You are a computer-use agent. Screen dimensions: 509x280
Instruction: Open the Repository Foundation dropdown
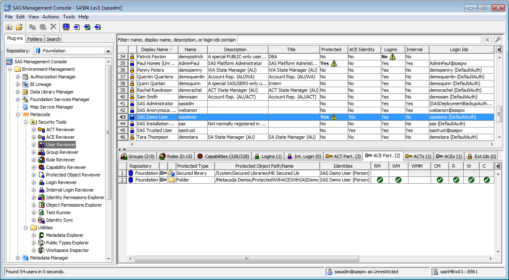pos(108,51)
